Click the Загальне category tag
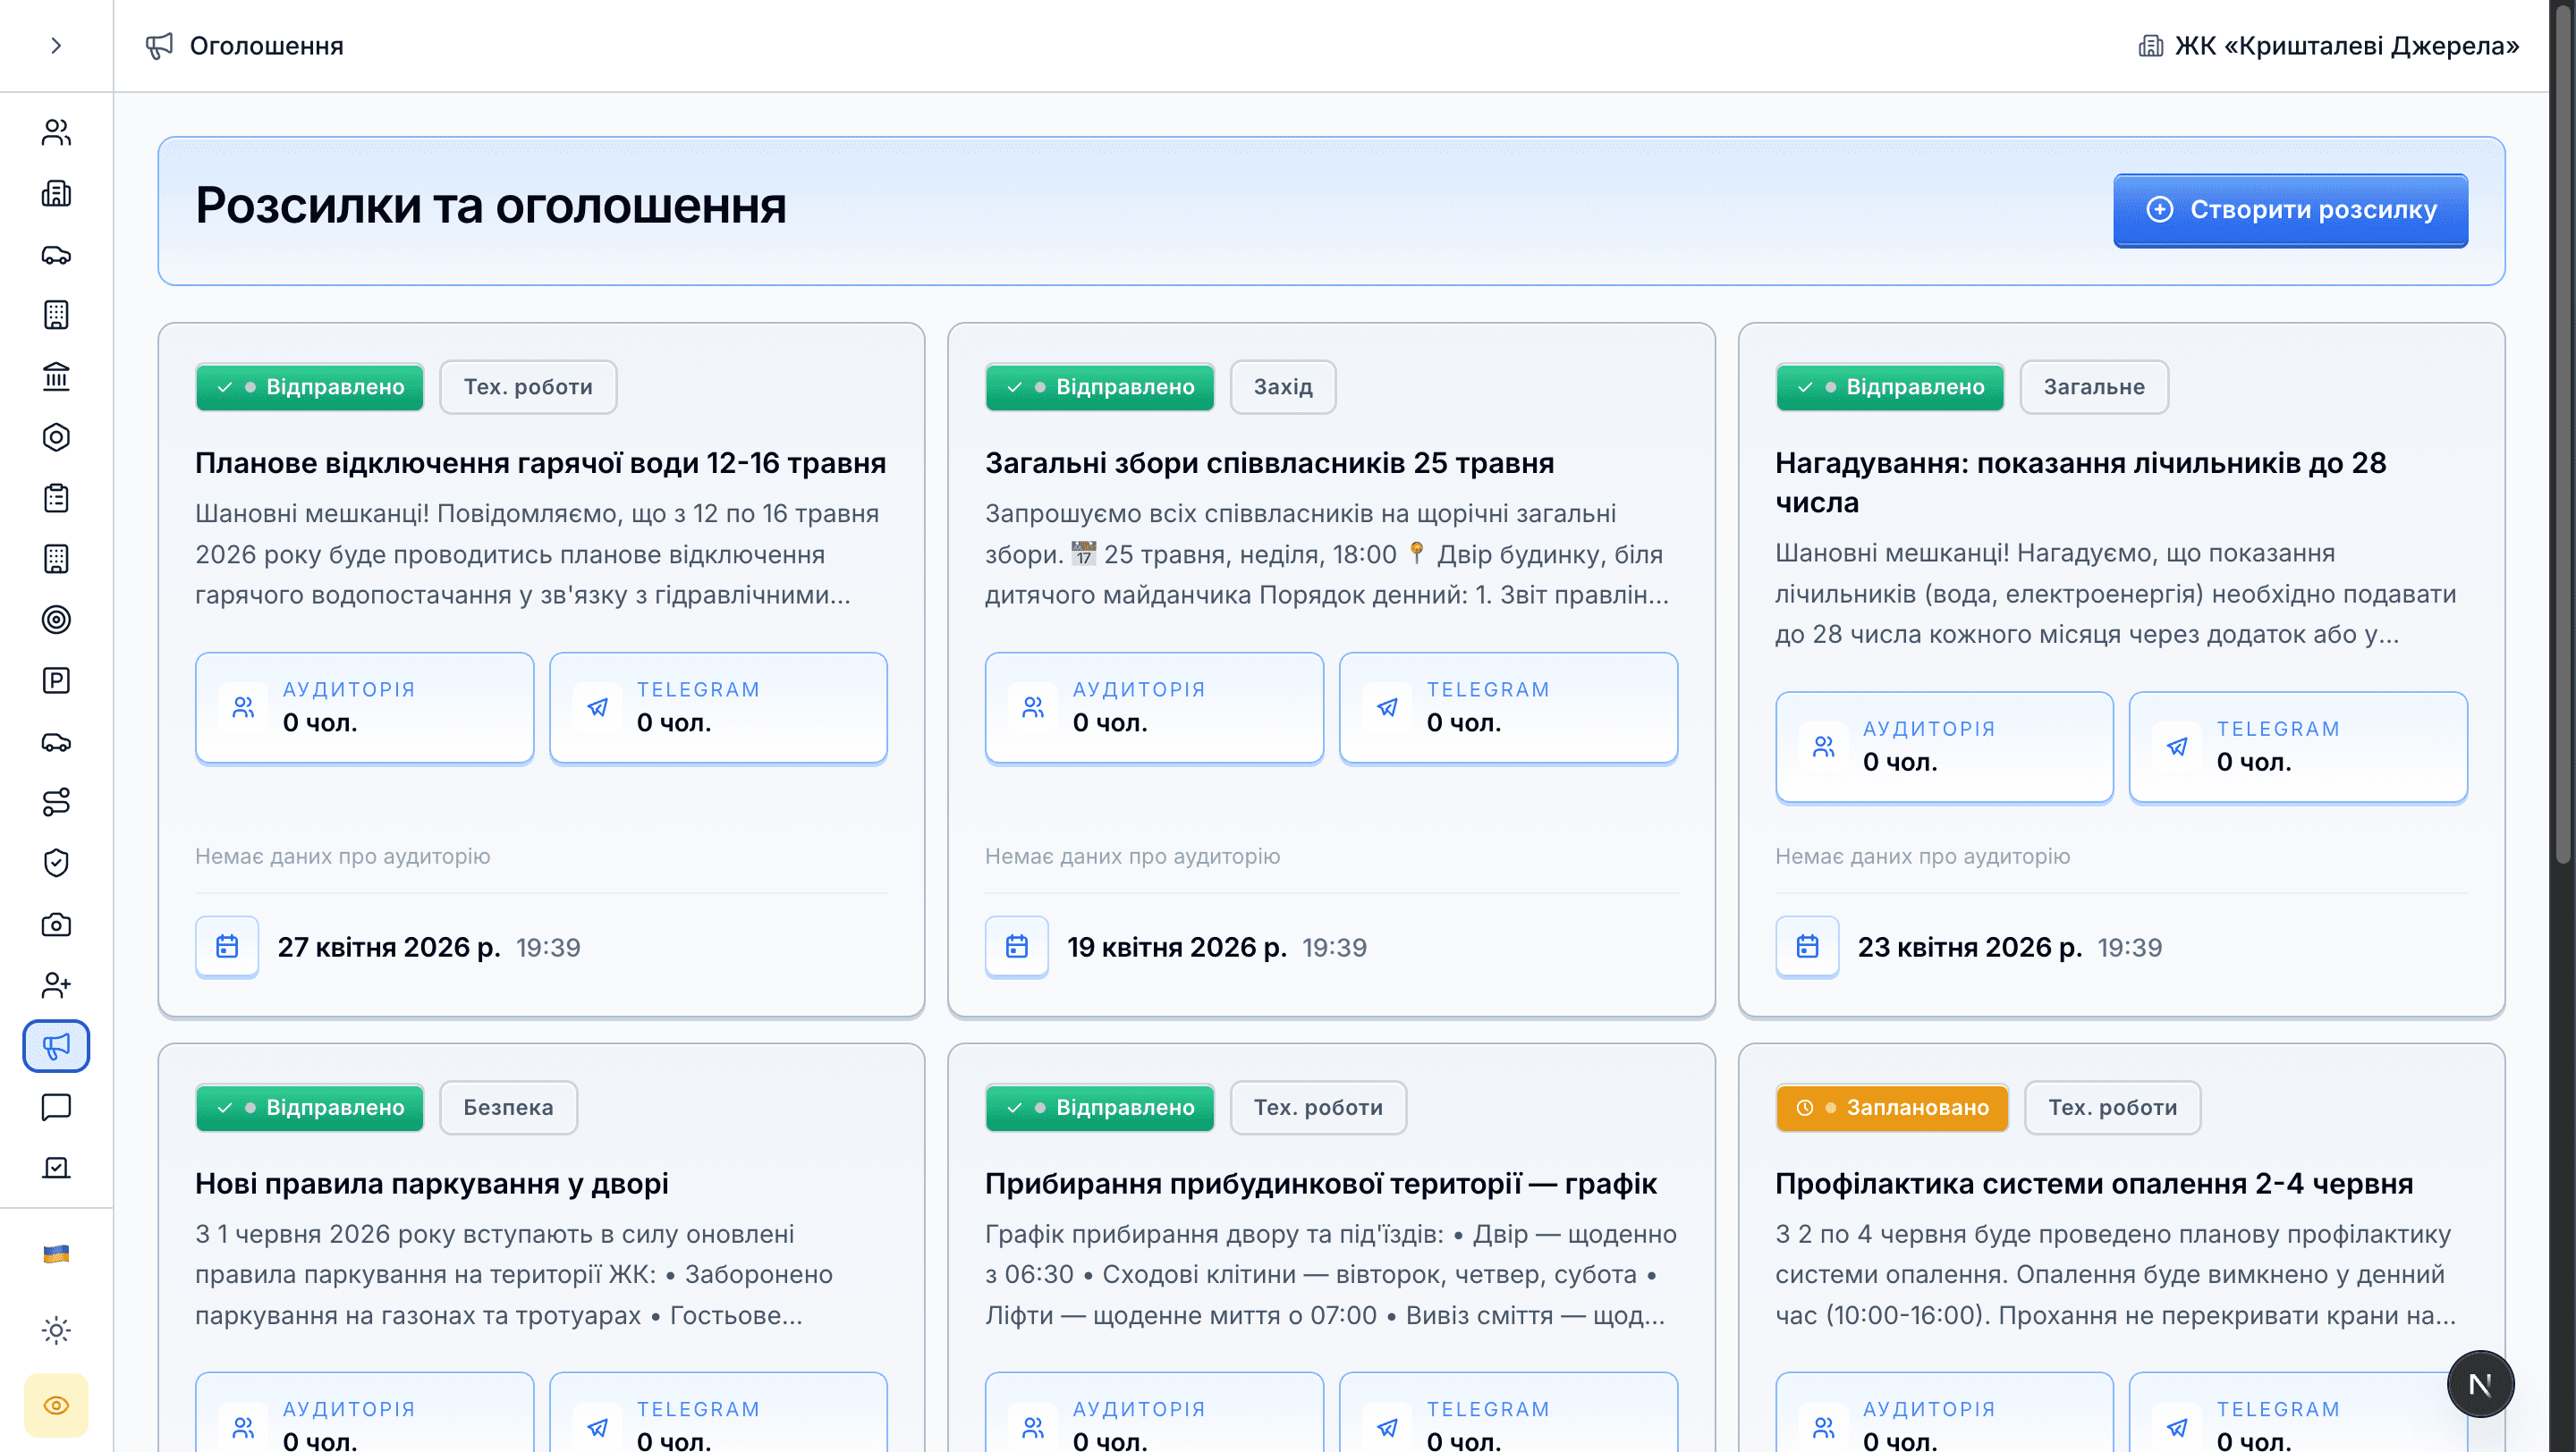2576x1452 pixels. (2094, 387)
